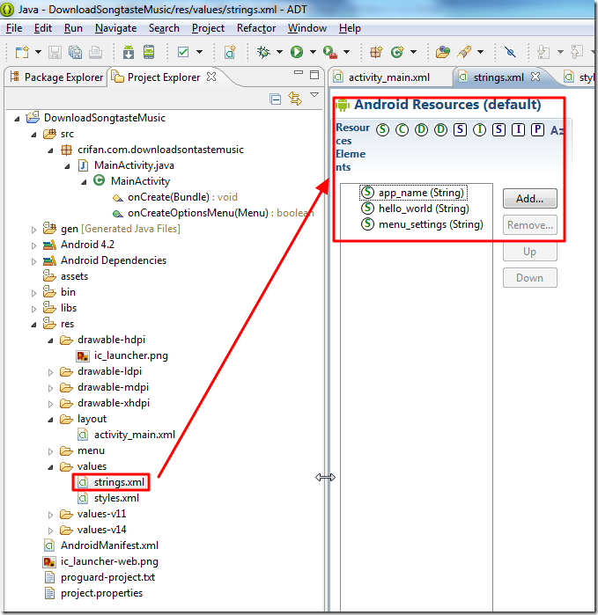The width and height of the screenshot is (598, 615).
Task: Click the Down button
Action: coord(529,278)
